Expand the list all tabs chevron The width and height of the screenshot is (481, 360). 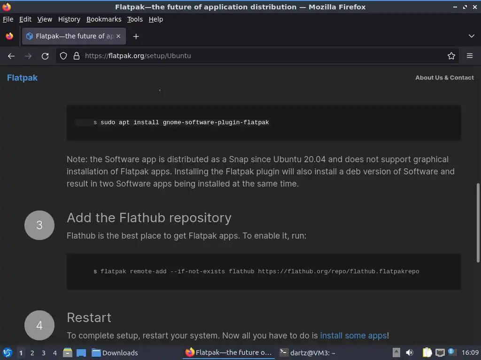pos(471,36)
